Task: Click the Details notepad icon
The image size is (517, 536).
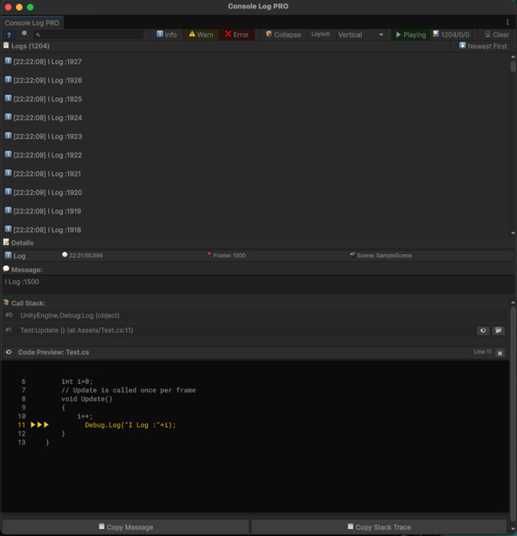Action: pyautogui.click(x=6, y=242)
